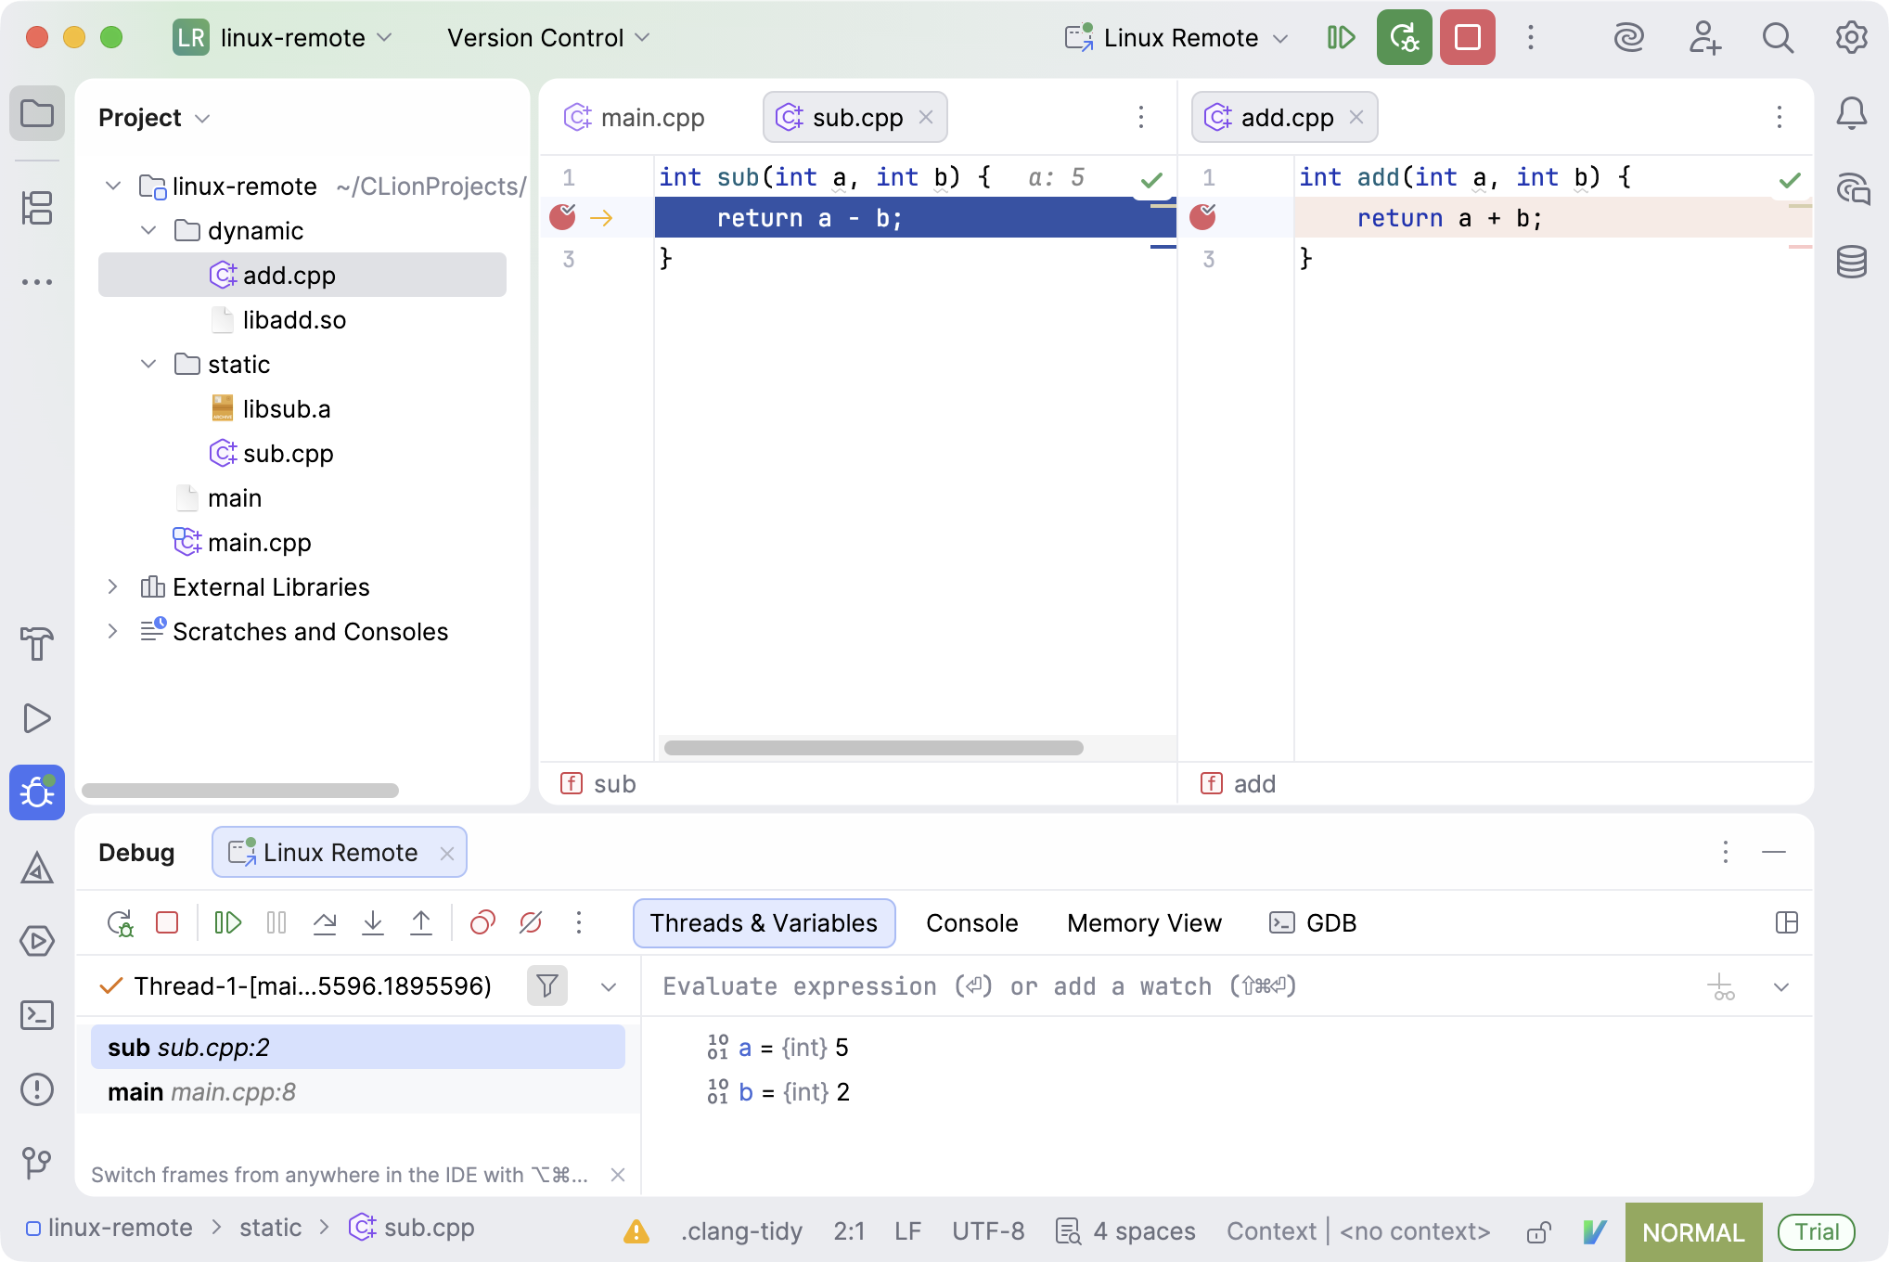Screen dimensions: 1889x1262
Task: Toggle the thread filter button
Action: pos(547,985)
